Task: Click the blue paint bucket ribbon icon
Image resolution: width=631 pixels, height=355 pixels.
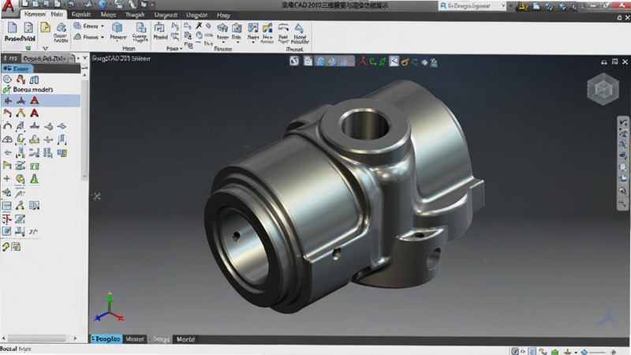Action: pos(299,28)
